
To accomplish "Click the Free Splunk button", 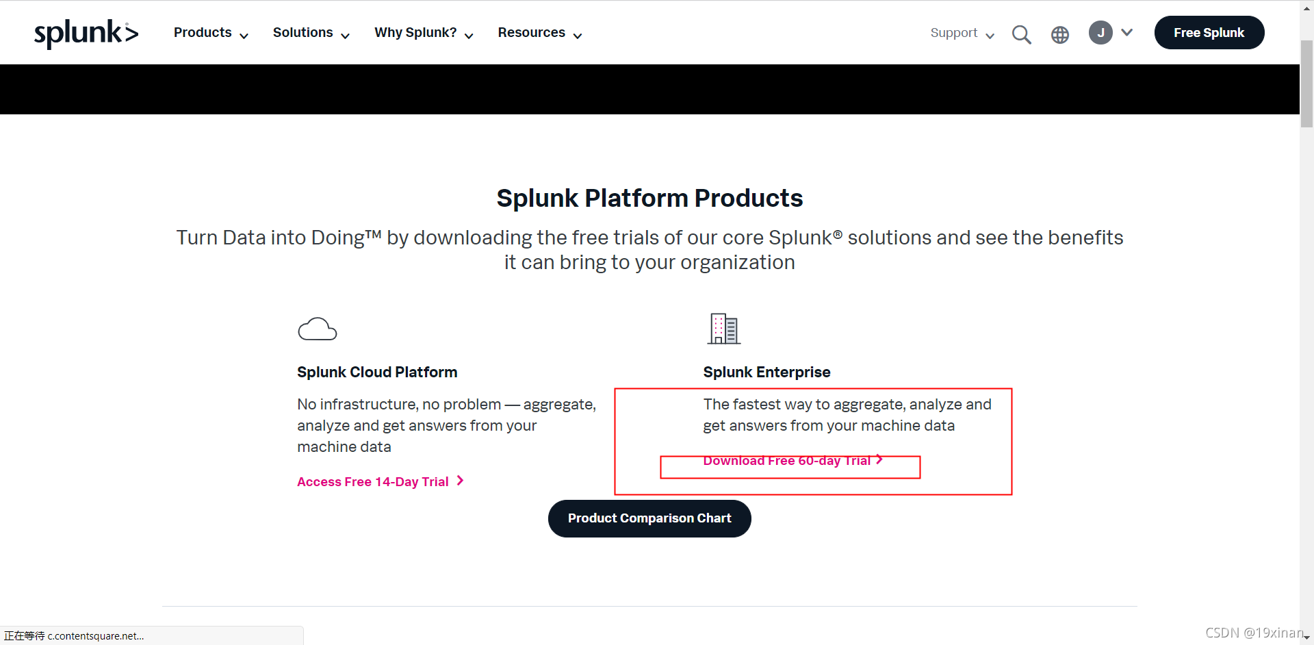I will (x=1209, y=32).
